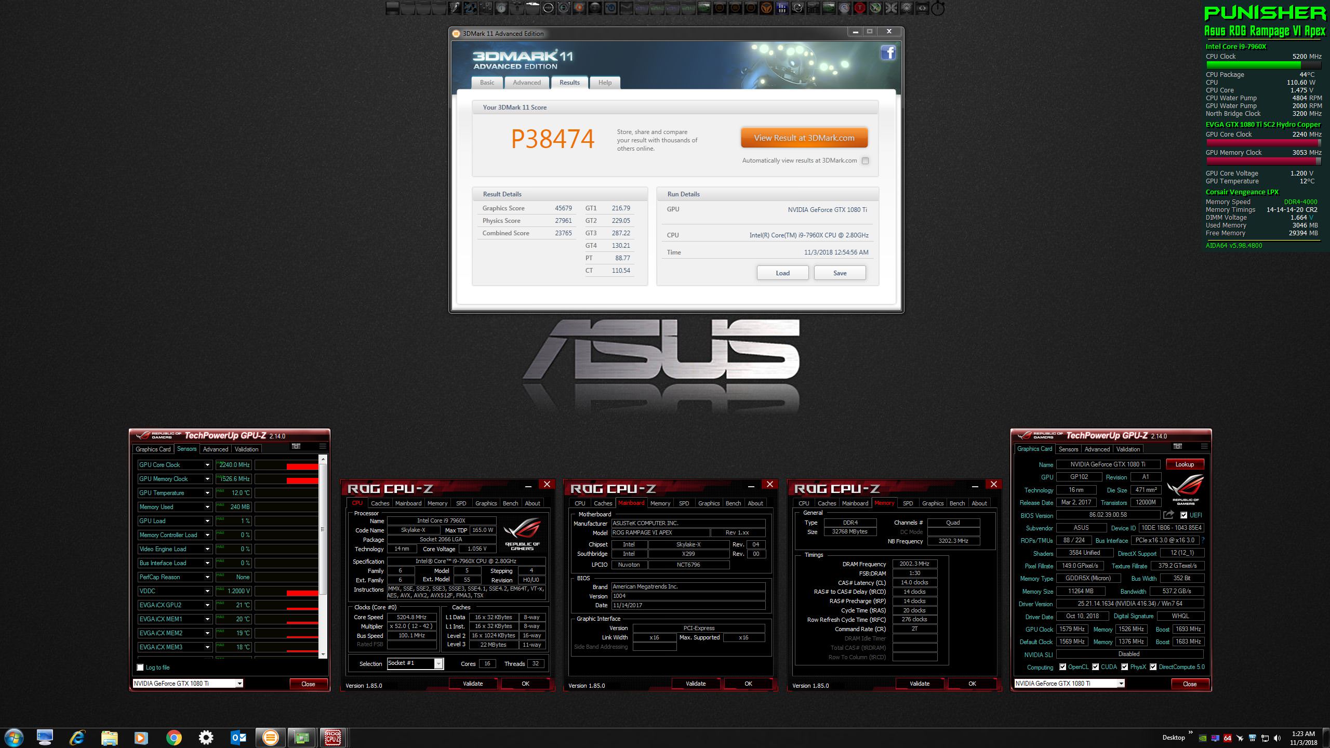Open hamburger menu in GPU-Z Sensors window
The height and width of the screenshot is (748, 1330).
(x=323, y=446)
